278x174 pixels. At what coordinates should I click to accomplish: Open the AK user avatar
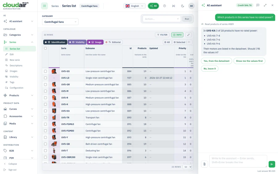[192, 6]
